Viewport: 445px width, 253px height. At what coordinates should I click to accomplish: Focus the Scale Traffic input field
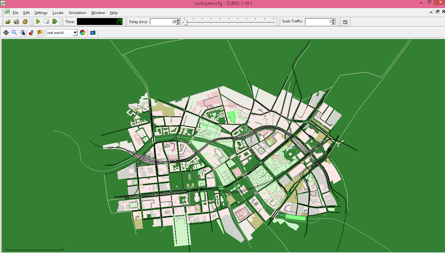coord(318,21)
